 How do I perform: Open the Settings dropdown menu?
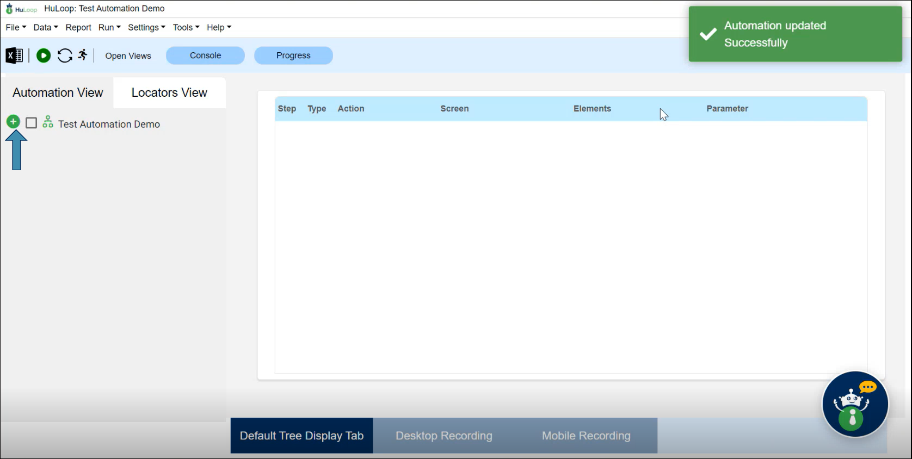tap(146, 27)
